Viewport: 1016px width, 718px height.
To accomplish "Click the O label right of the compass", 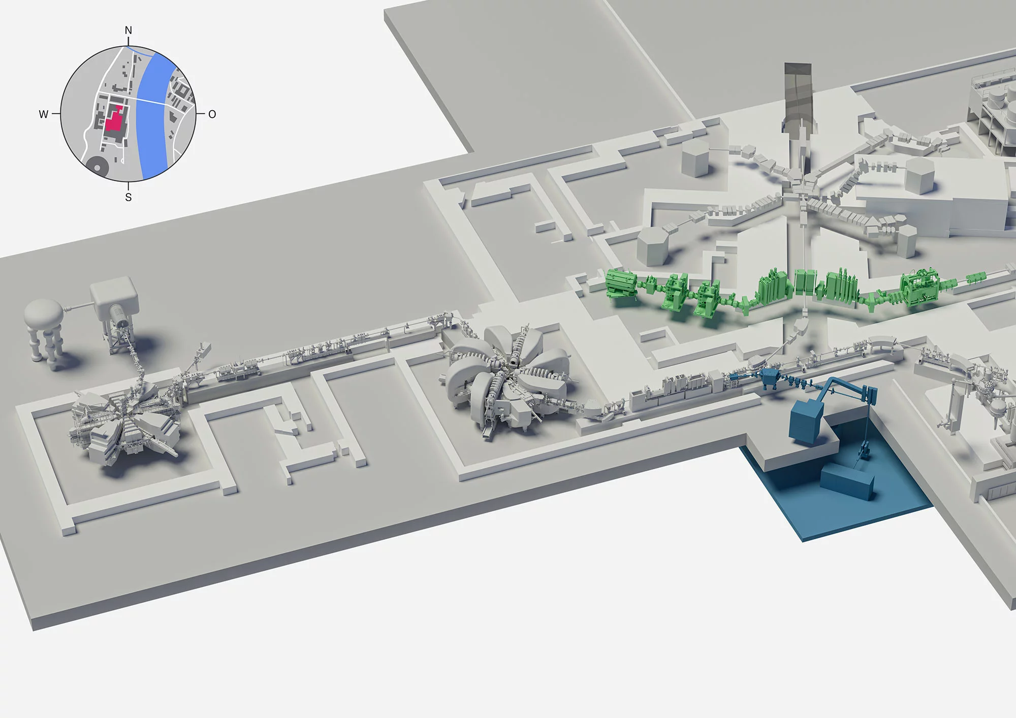I will pyautogui.click(x=212, y=114).
